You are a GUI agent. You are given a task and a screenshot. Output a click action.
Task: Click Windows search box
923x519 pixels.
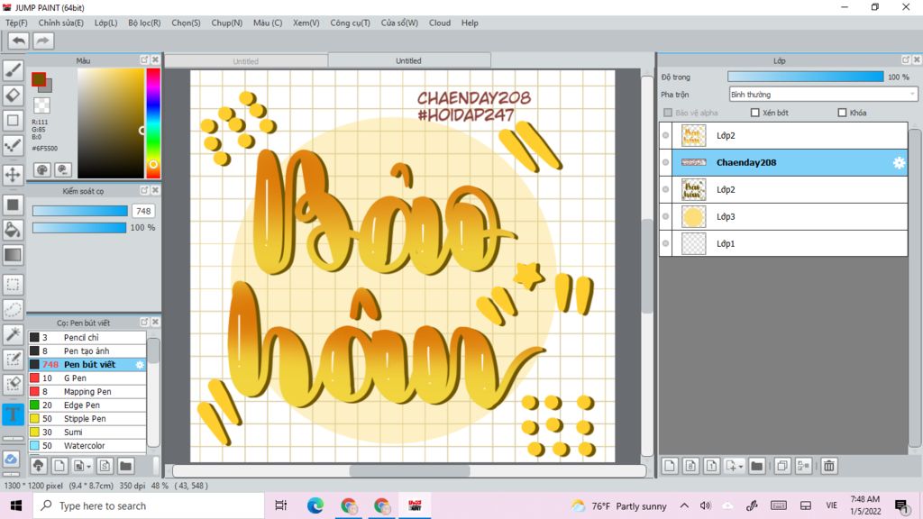click(x=149, y=506)
